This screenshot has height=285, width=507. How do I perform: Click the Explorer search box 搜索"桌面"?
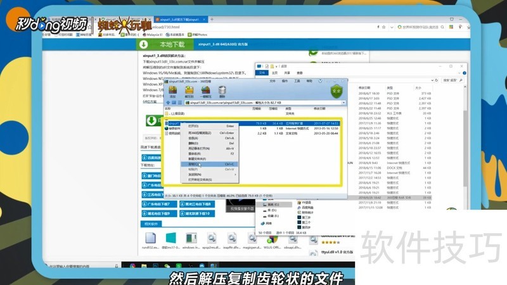452,80
